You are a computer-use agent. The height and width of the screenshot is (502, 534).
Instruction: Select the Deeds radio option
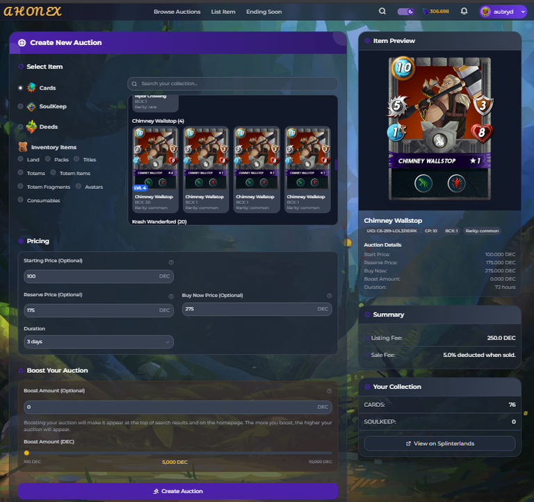[x=20, y=127]
